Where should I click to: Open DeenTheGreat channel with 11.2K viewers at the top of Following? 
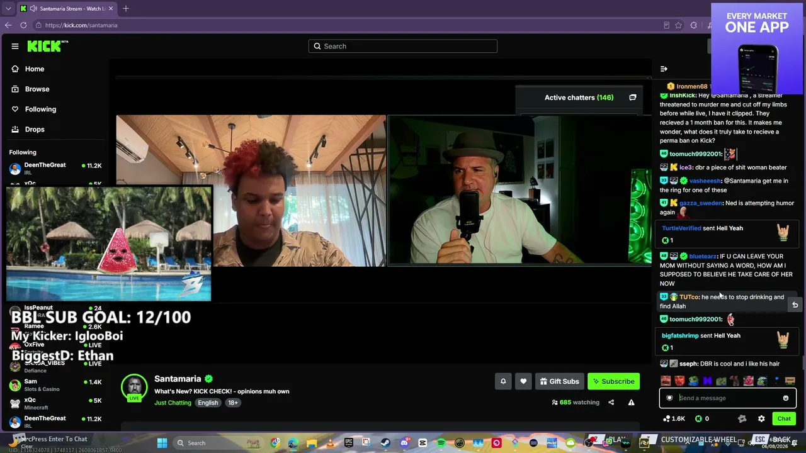pyautogui.click(x=55, y=168)
